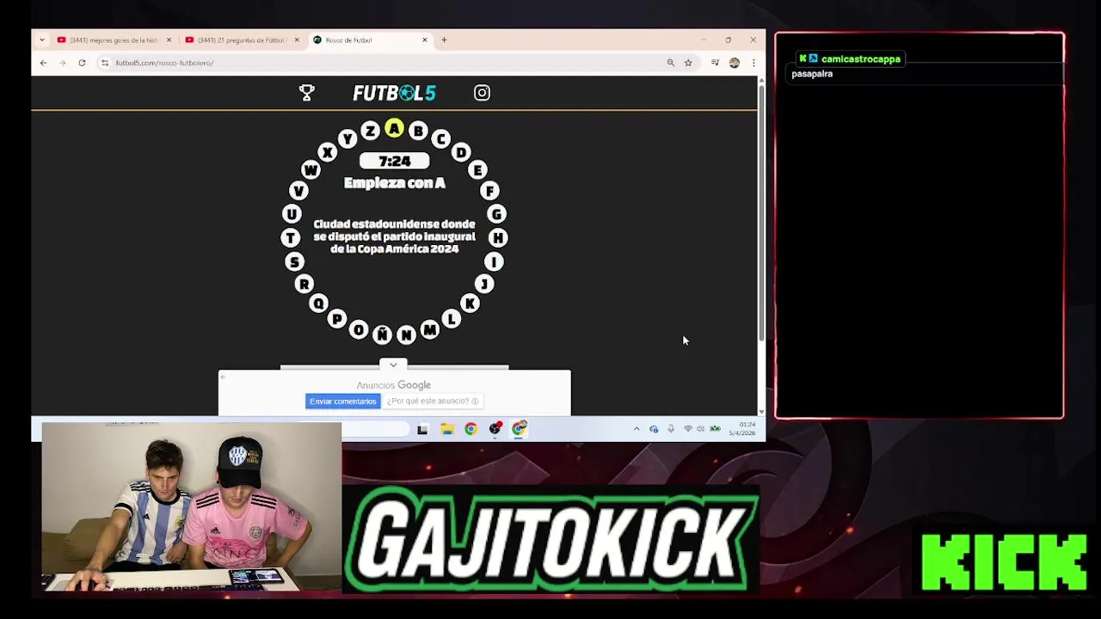Select letter K on the rosco
Image resolution: width=1101 pixels, height=619 pixels.
pos(470,303)
